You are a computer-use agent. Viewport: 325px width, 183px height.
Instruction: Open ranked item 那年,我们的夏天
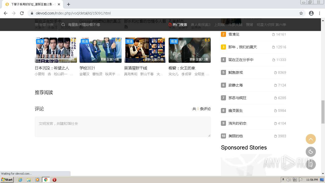tap(242, 47)
